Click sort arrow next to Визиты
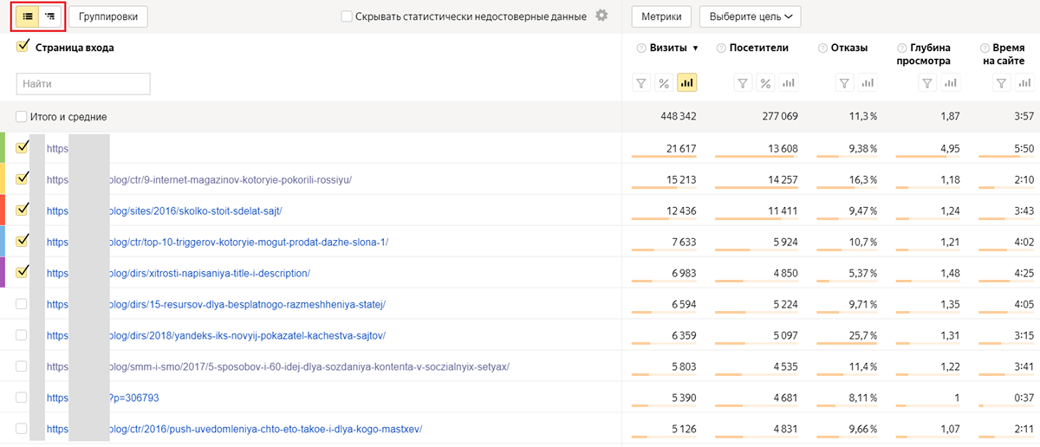1040x447 pixels. coord(695,49)
